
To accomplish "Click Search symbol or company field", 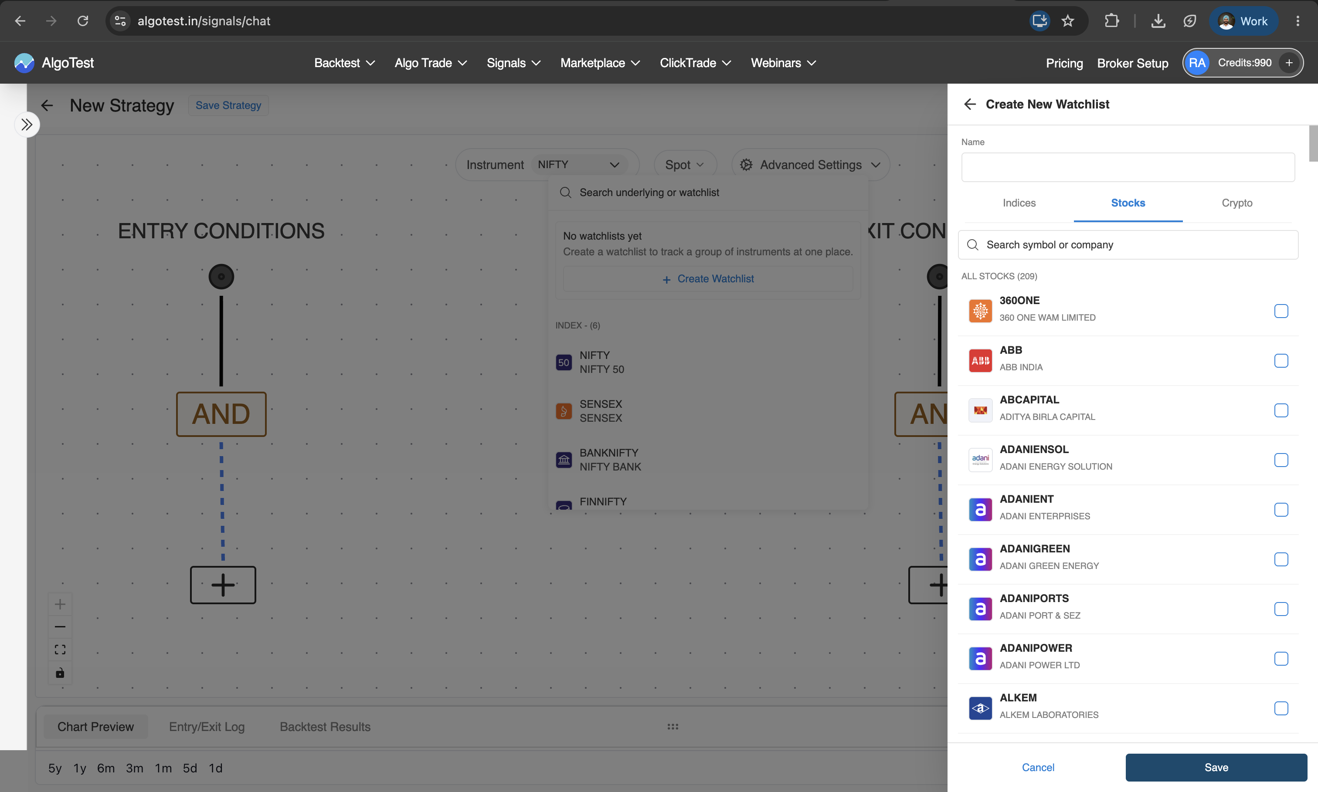I will (1128, 244).
